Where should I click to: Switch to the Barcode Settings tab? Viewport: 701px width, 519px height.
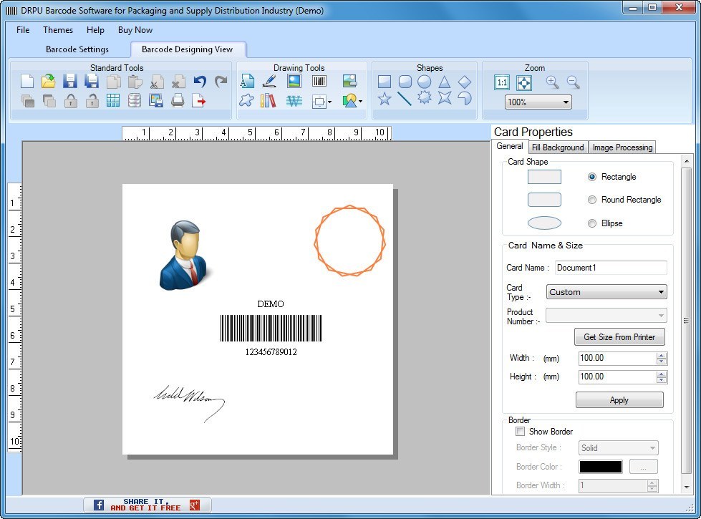pyautogui.click(x=77, y=49)
